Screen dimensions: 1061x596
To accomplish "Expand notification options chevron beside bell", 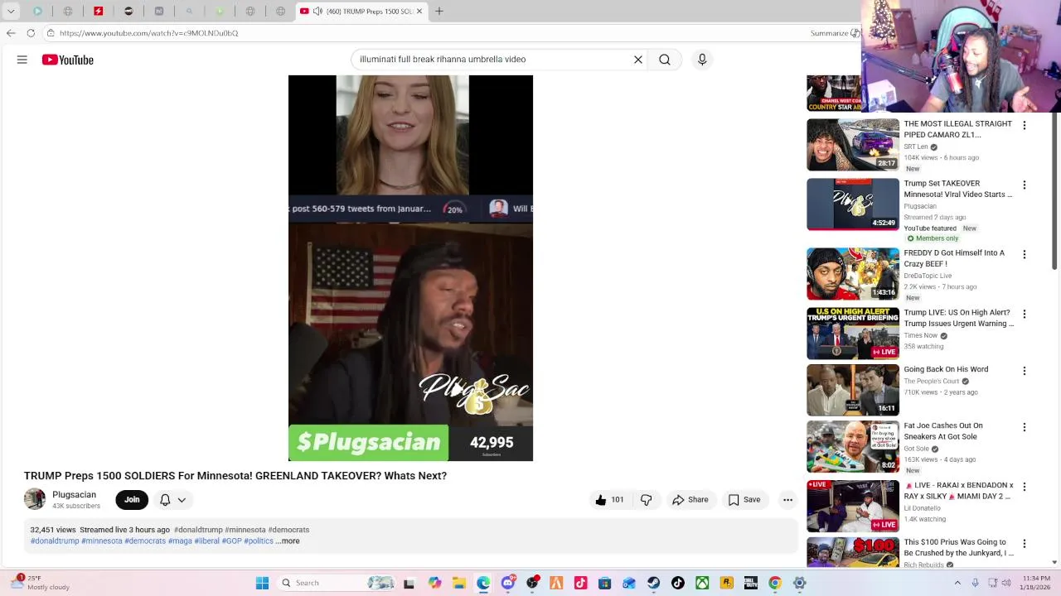I will [182, 500].
